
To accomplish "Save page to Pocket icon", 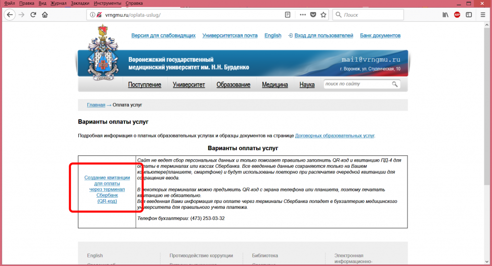I will pyautogui.click(x=313, y=15).
